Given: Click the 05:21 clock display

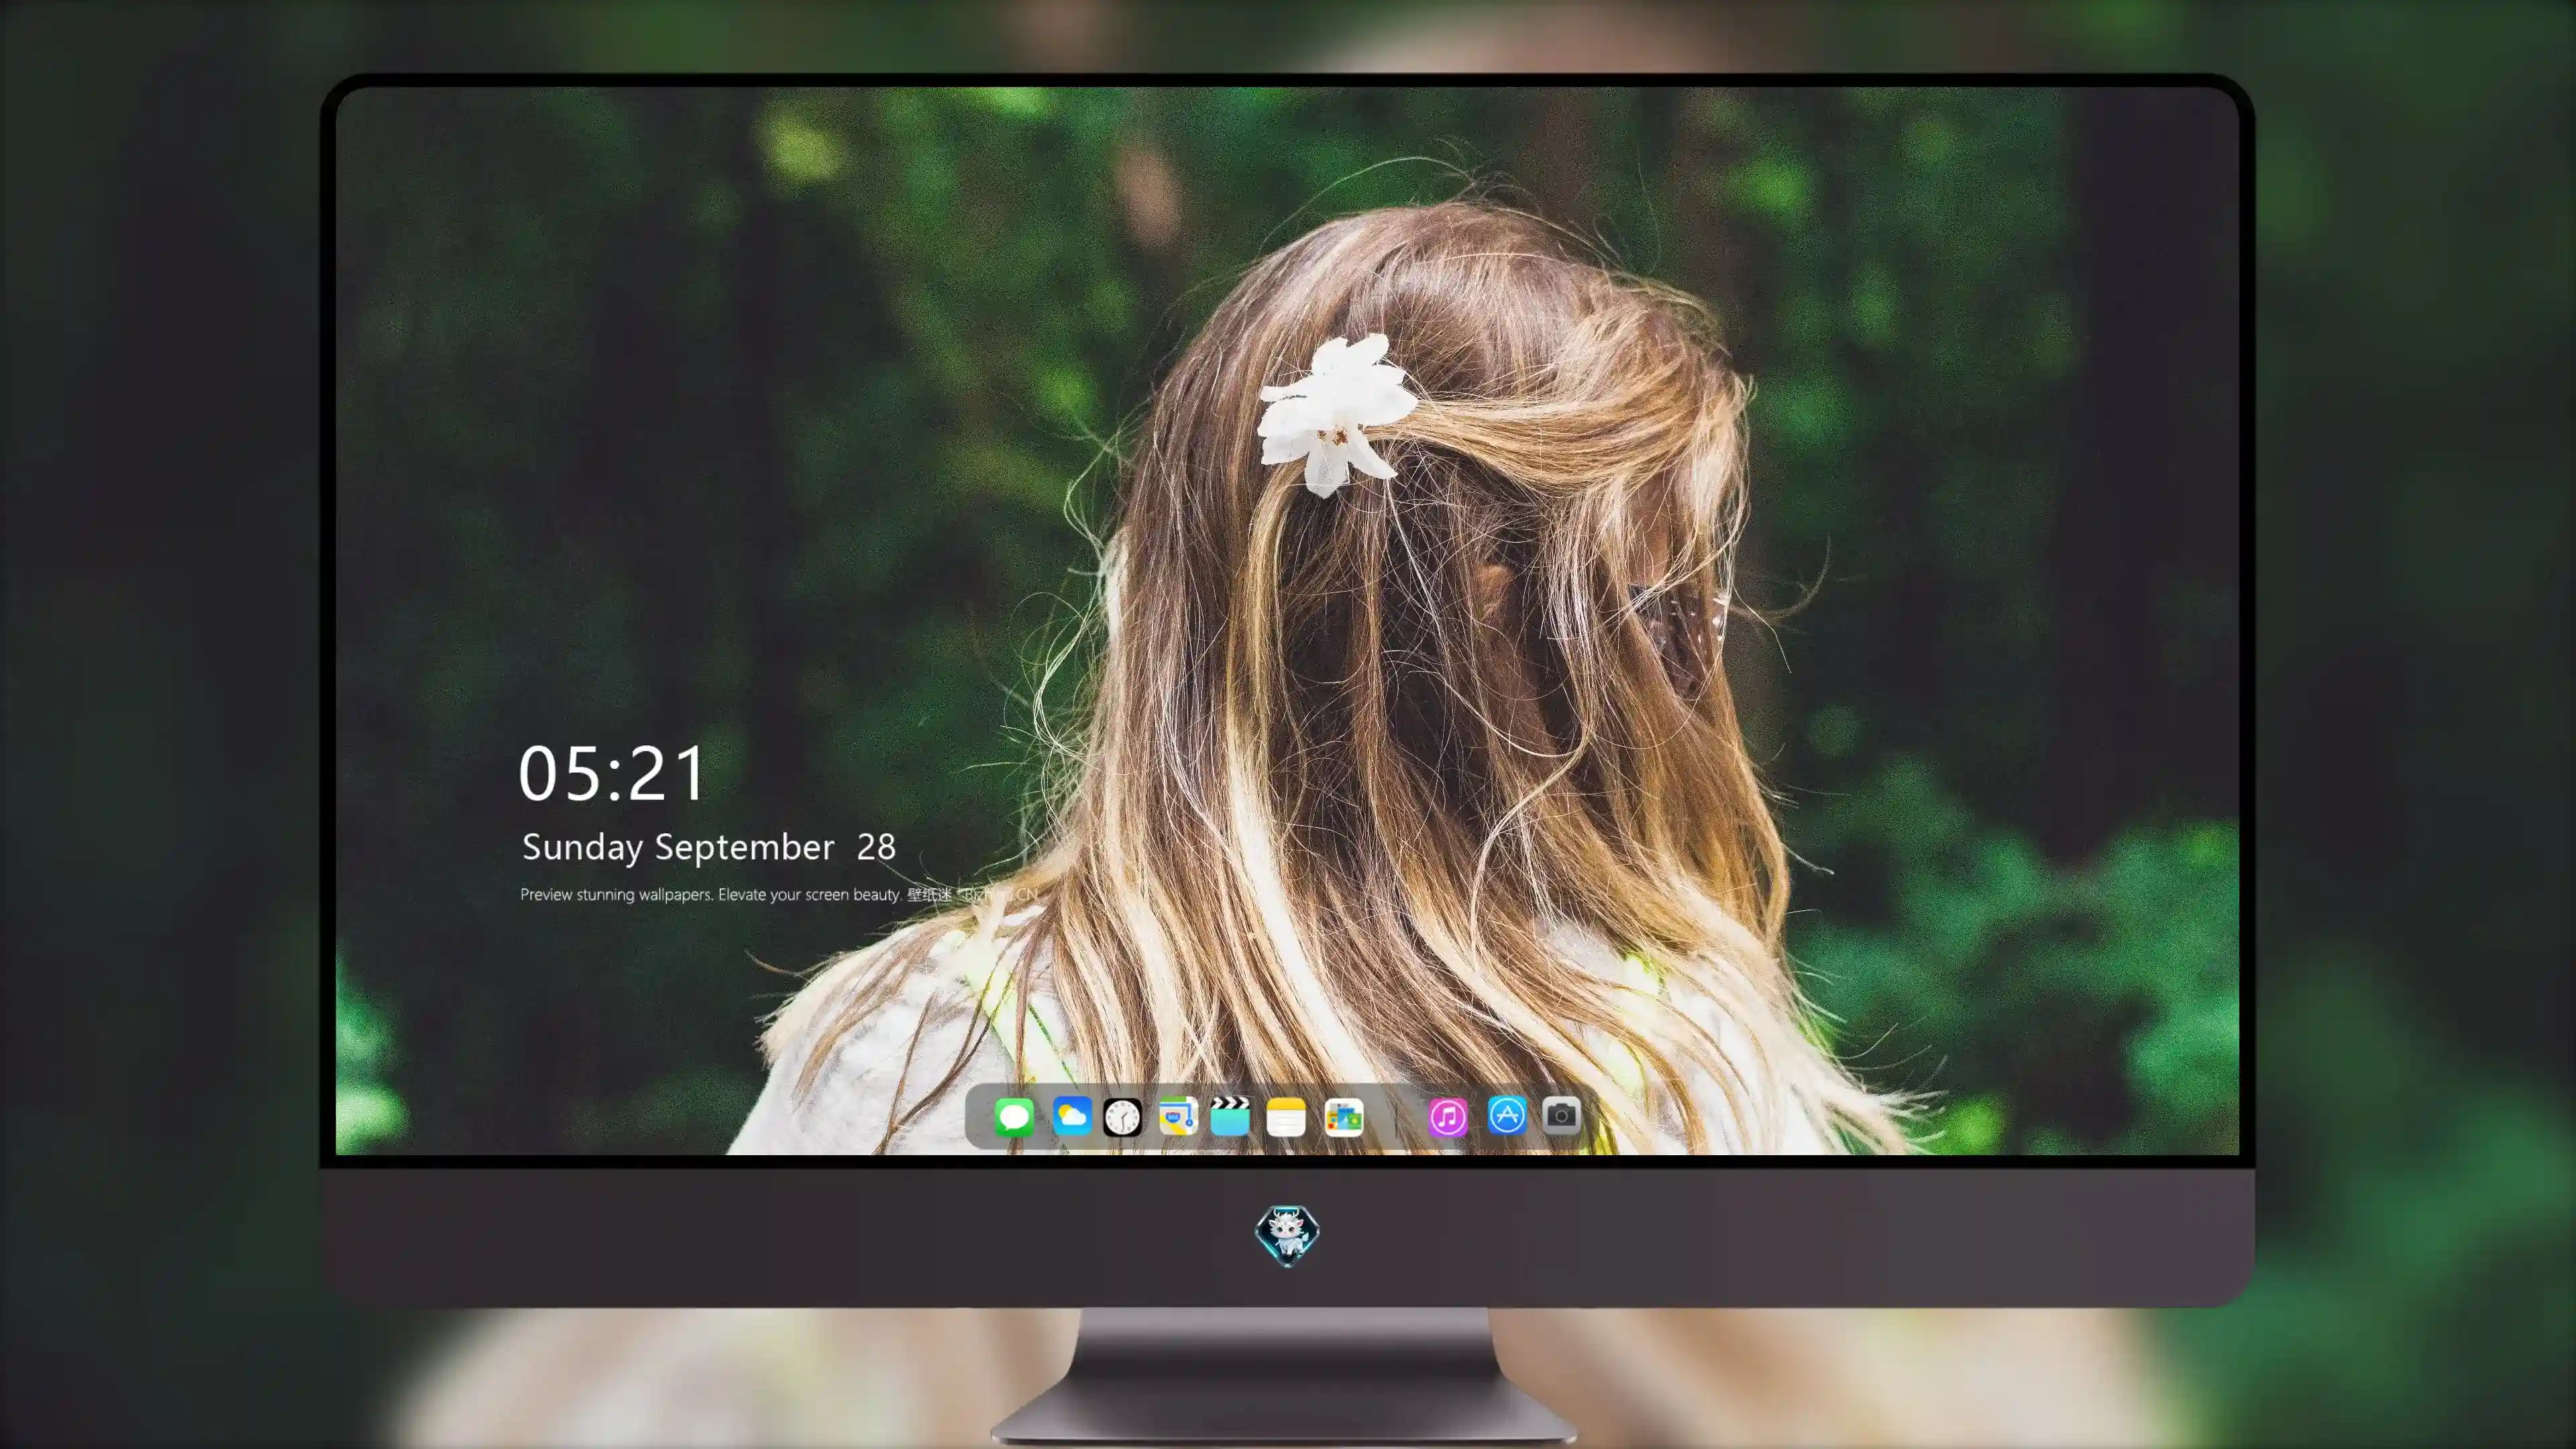Looking at the screenshot, I should pos(611,773).
